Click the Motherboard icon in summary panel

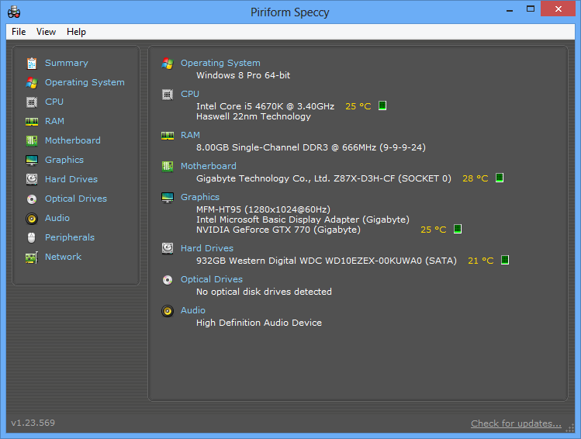point(168,166)
